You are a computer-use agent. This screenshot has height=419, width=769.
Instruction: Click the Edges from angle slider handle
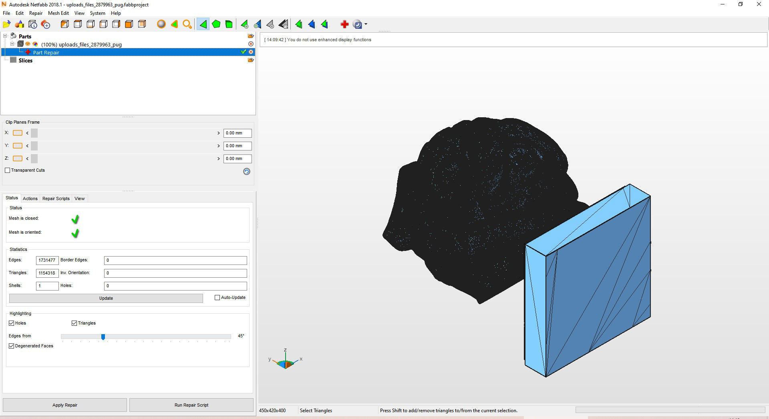[103, 337]
